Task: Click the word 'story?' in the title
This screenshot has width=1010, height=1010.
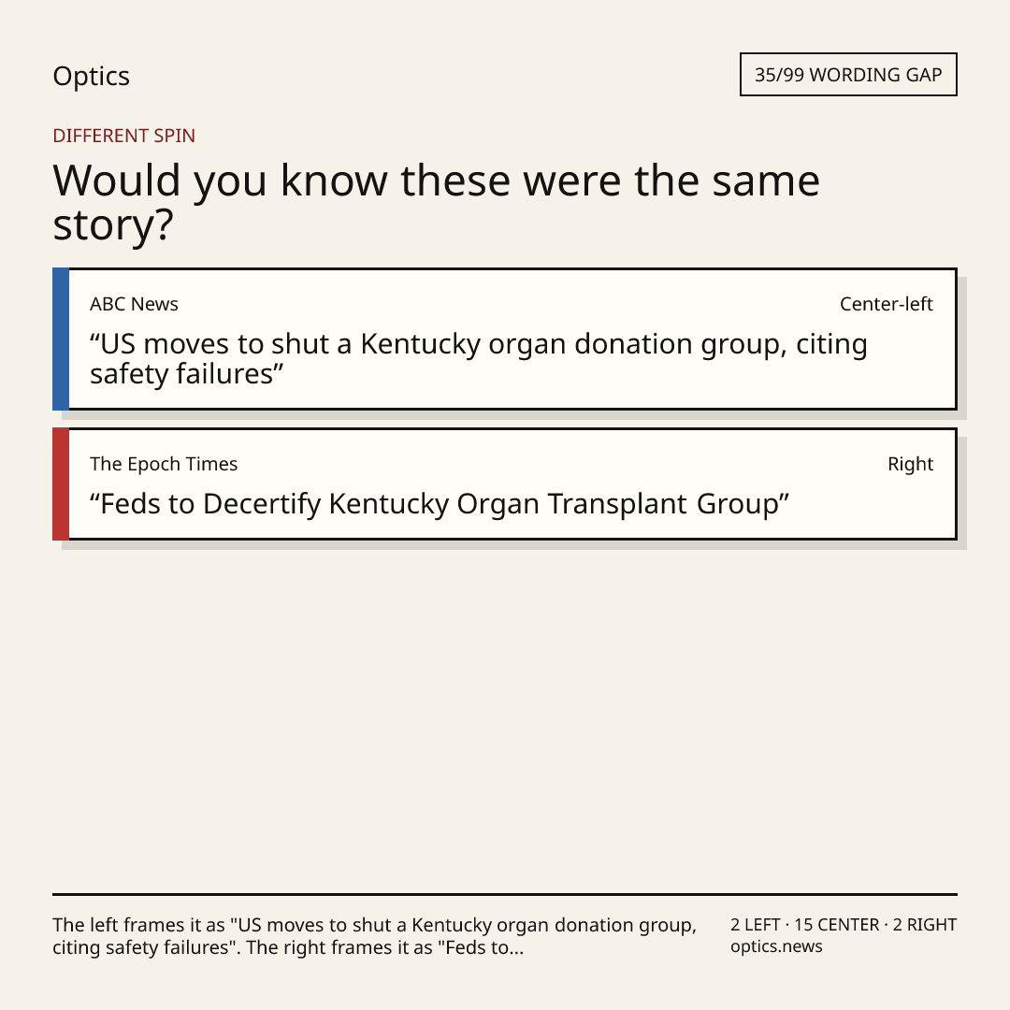Action: coord(113,225)
